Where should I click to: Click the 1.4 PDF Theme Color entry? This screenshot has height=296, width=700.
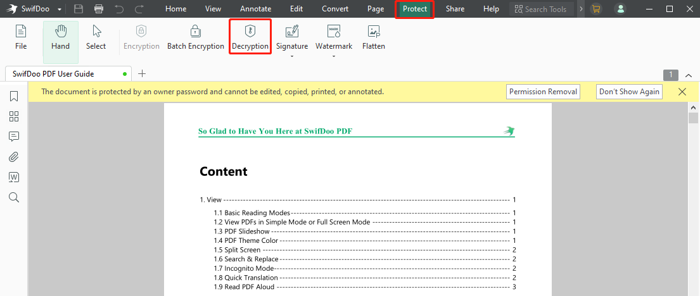click(x=365, y=240)
